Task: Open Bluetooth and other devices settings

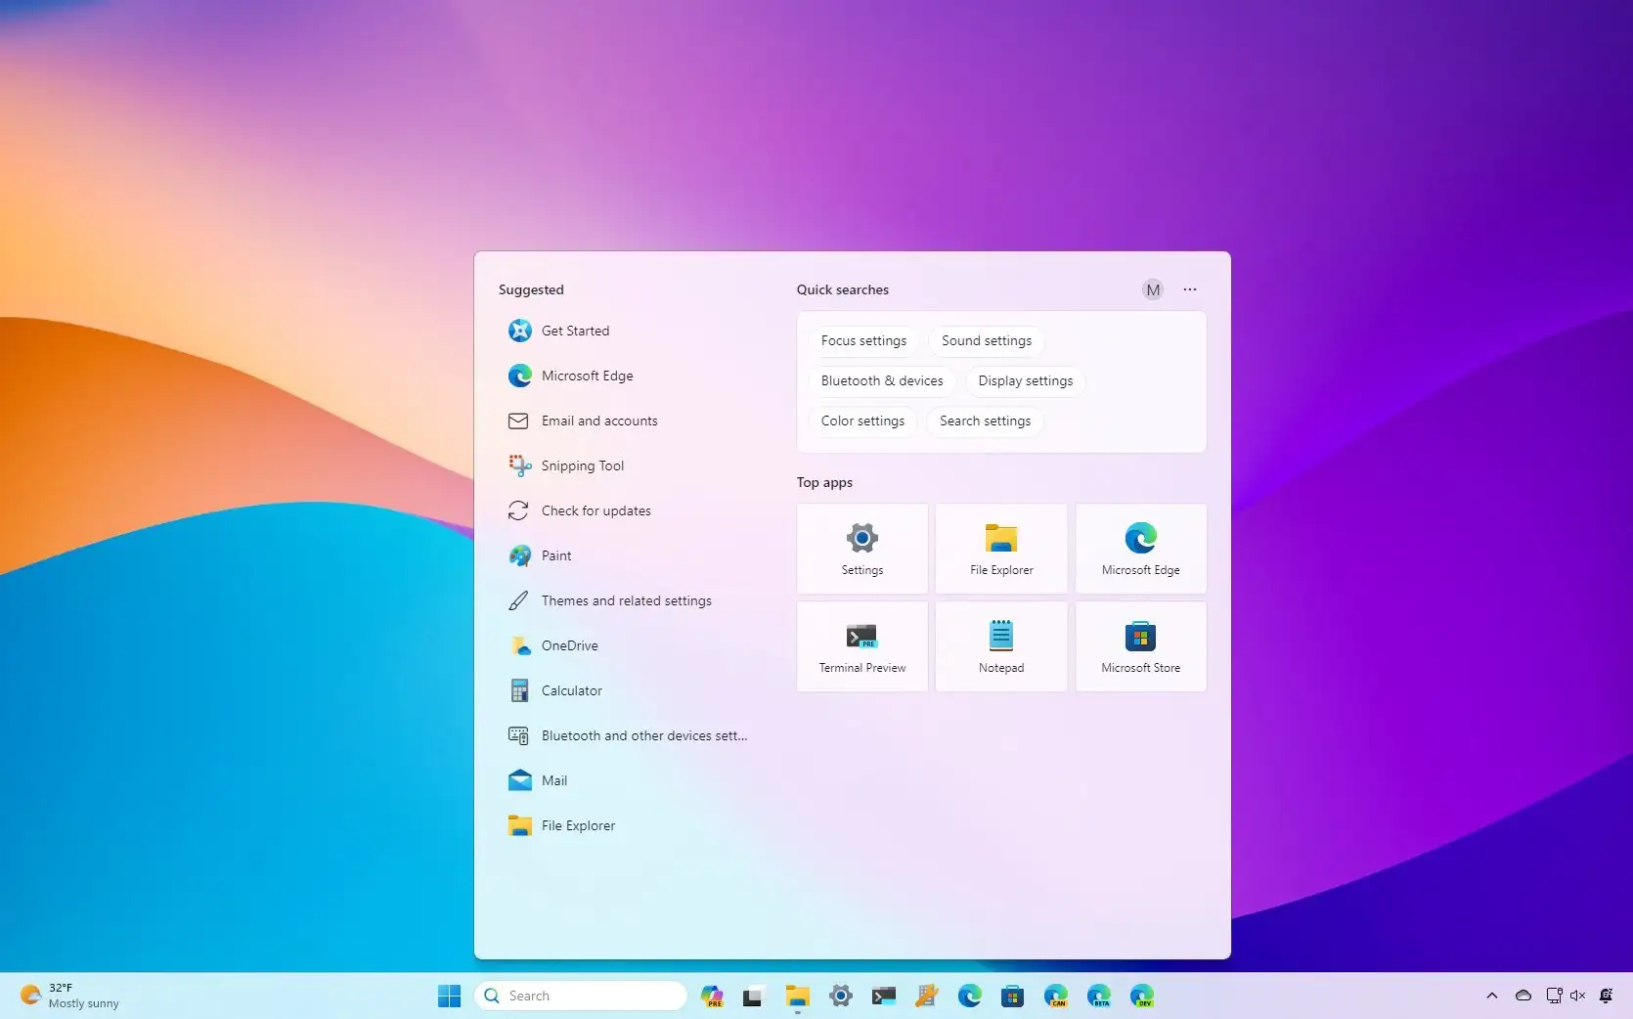Action: (626, 735)
